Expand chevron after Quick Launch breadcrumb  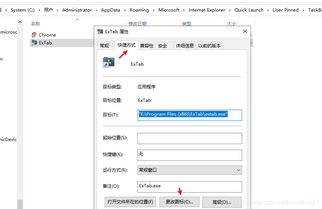point(268,10)
